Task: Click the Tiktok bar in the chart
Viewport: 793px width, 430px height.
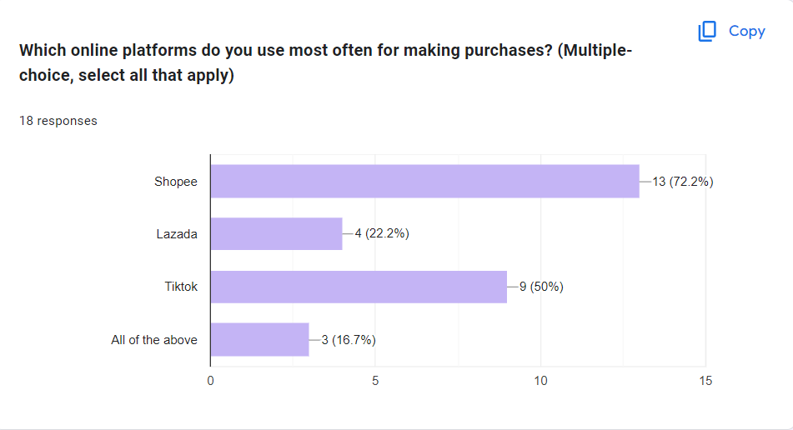Action: (359, 287)
